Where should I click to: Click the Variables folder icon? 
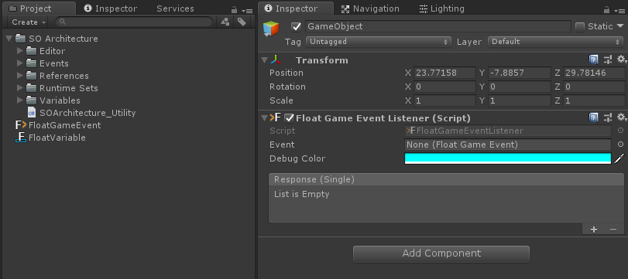(x=32, y=100)
